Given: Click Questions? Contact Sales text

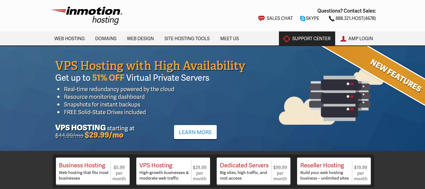Looking at the screenshot, I should [x=347, y=11].
